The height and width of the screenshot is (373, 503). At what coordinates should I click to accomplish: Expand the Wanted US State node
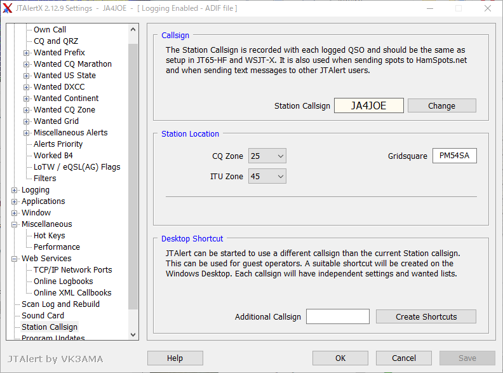click(x=26, y=76)
